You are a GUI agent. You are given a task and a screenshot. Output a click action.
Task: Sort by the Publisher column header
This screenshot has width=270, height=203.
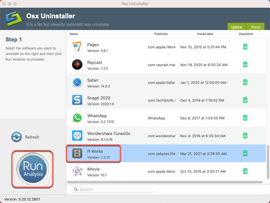pyautogui.click(x=161, y=34)
